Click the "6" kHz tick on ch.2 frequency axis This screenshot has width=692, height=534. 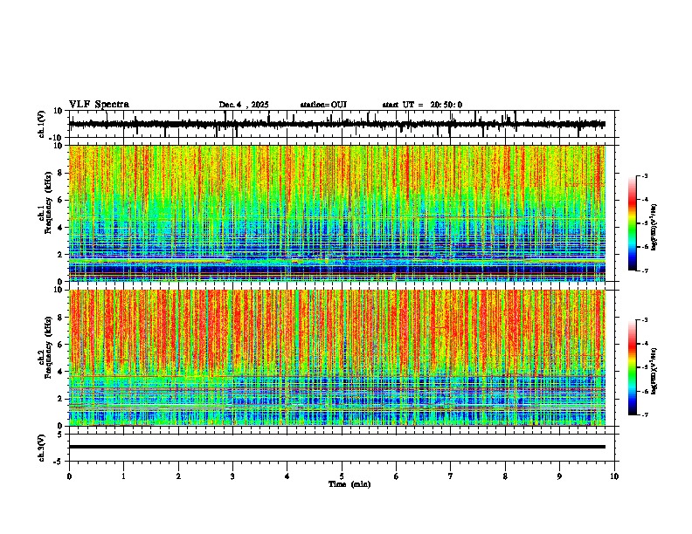(60, 345)
